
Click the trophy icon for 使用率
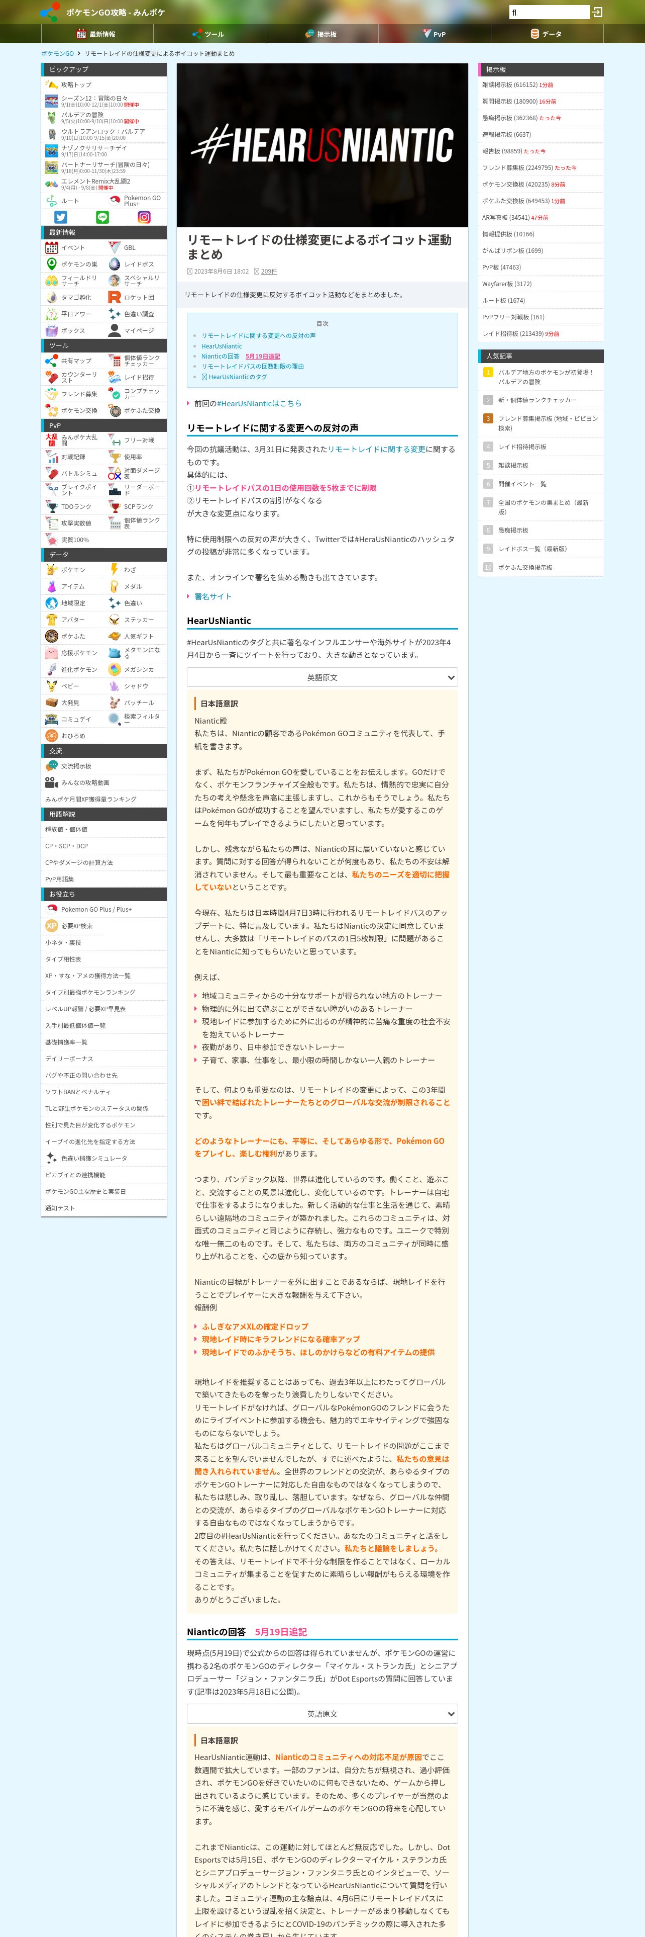coord(114,457)
